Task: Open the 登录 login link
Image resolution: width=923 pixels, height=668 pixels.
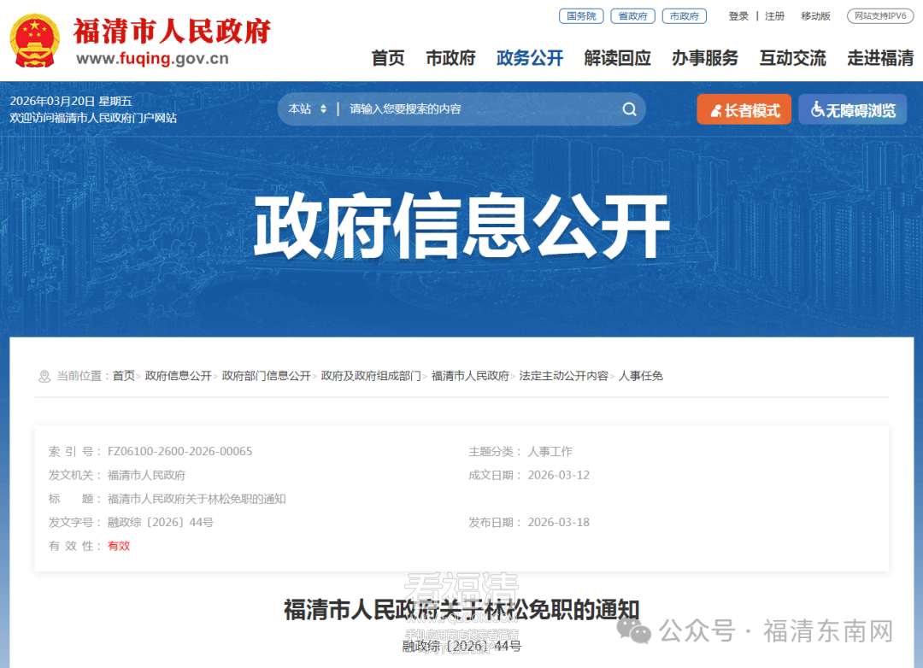Action: (x=738, y=16)
